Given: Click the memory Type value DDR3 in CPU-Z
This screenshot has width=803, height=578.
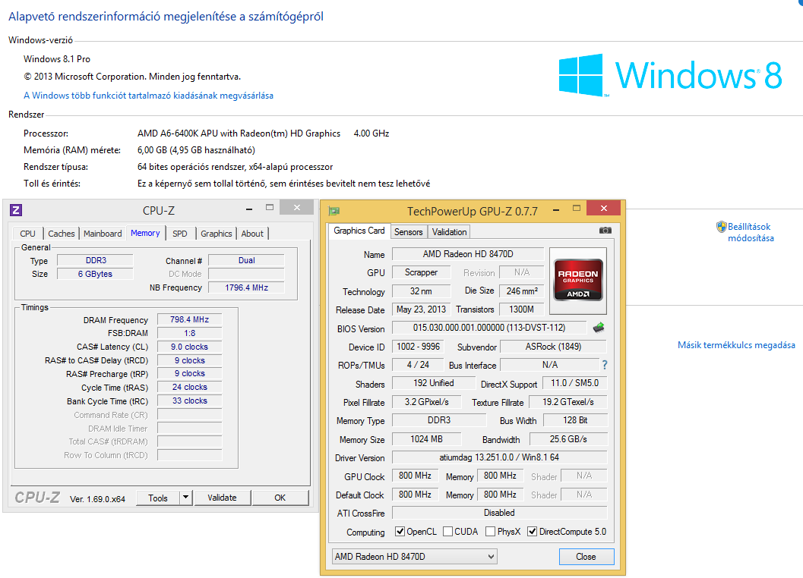Looking at the screenshot, I should click(95, 260).
